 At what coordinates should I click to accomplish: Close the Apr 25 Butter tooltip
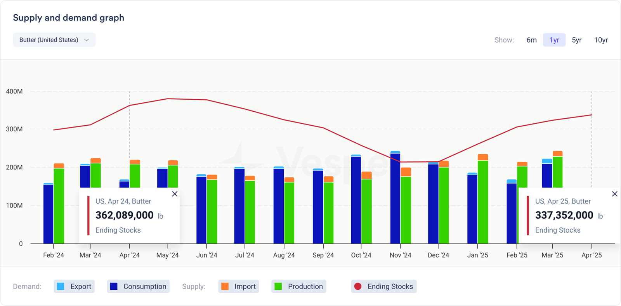pos(614,194)
